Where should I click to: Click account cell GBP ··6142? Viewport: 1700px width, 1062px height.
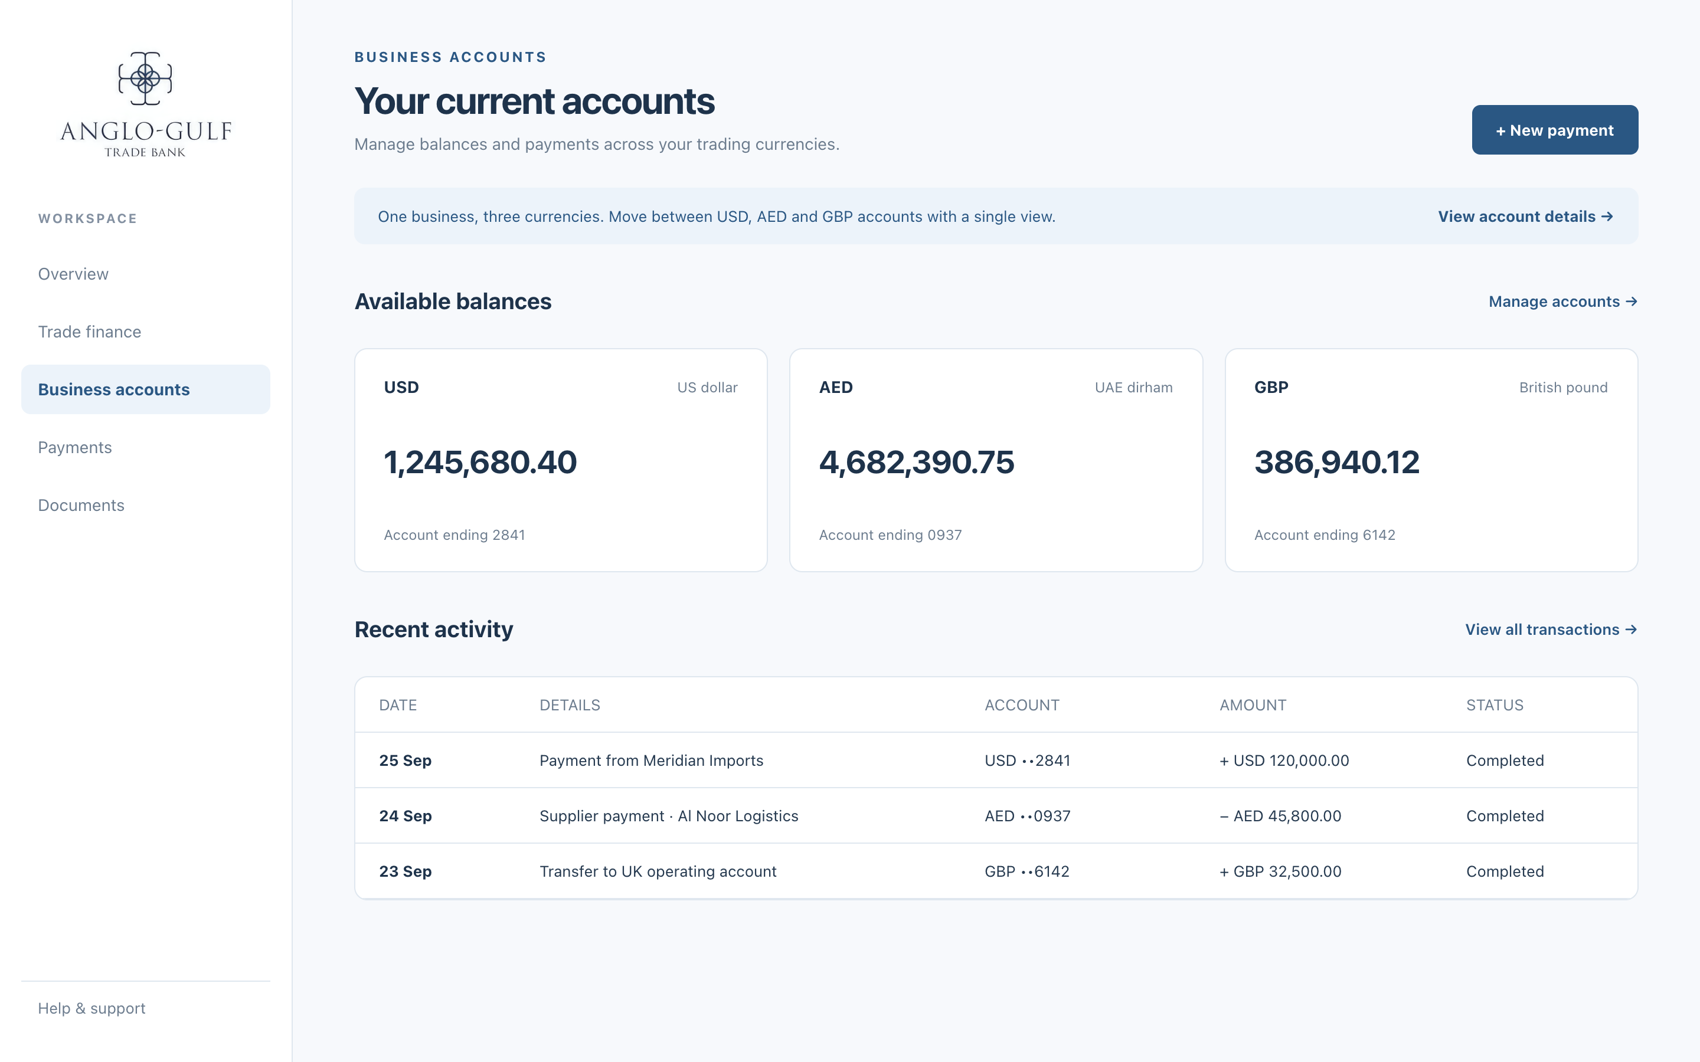[x=1027, y=871]
